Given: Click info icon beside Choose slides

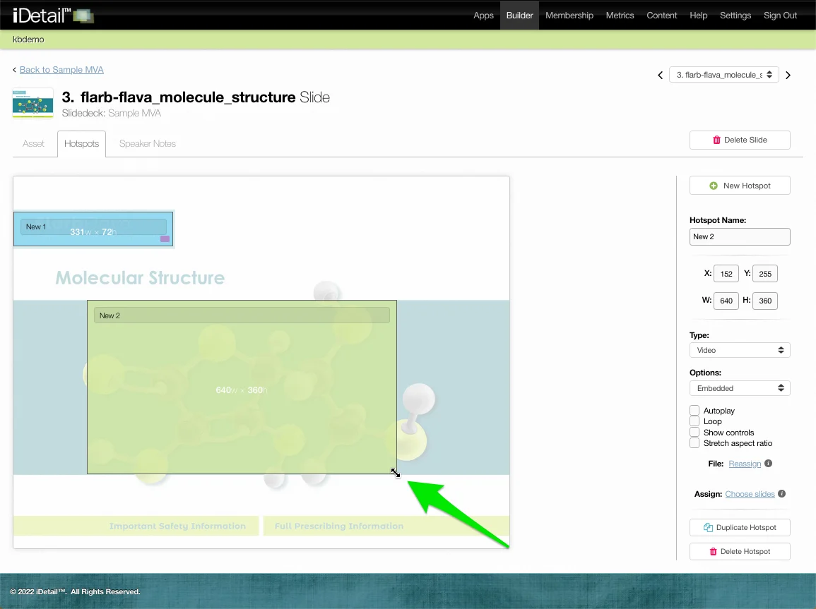Looking at the screenshot, I should (x=781, y=494).
